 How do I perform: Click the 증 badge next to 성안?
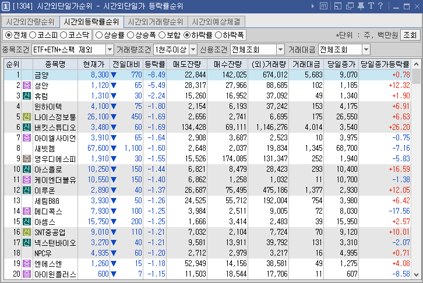pos(27,86)
